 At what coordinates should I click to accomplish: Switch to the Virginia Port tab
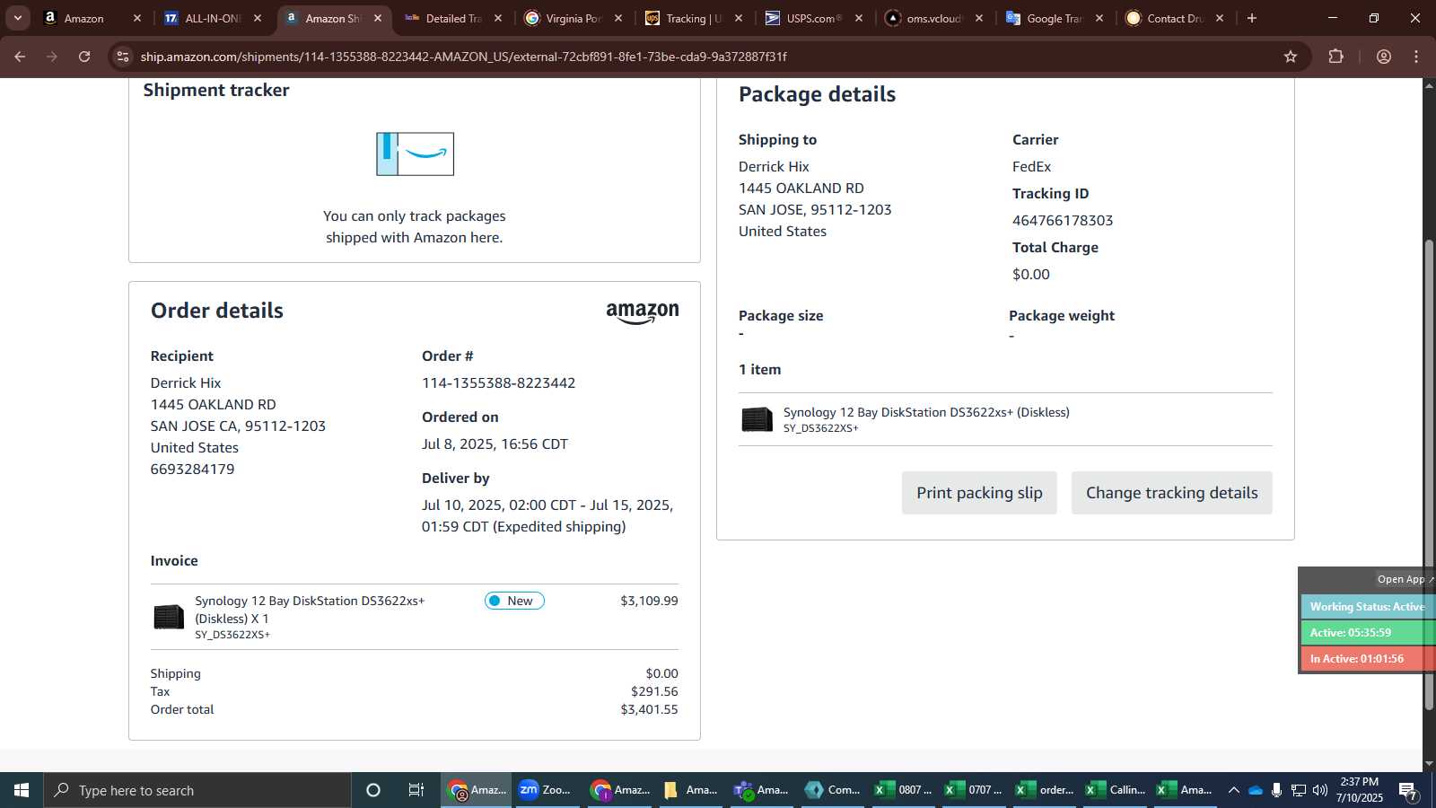(574, 18)
